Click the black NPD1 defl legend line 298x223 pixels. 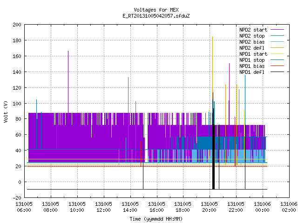(x=277, y=72)
